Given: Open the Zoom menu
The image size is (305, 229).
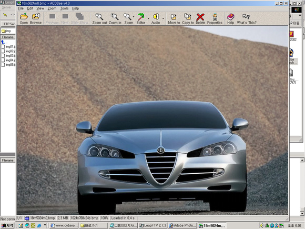Looking at the screenshot, I should 52,8.
